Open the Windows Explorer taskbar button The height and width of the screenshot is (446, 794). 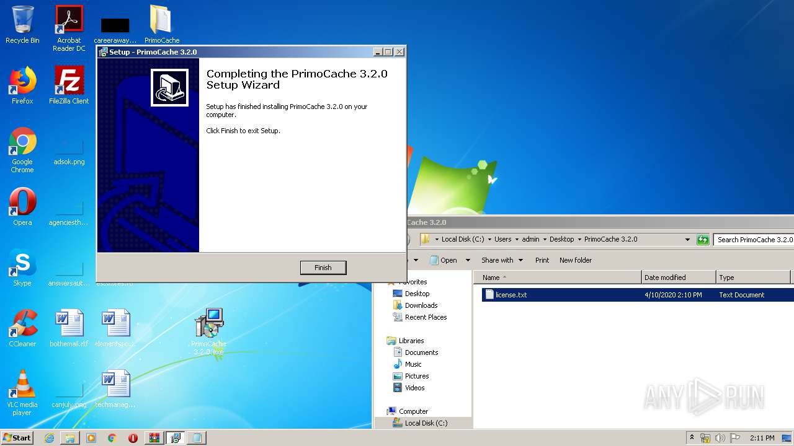pos(70,438)
